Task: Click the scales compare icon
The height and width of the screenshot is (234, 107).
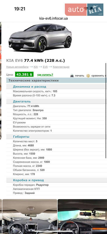Action: pyautogui.click(x=88, y=75)
